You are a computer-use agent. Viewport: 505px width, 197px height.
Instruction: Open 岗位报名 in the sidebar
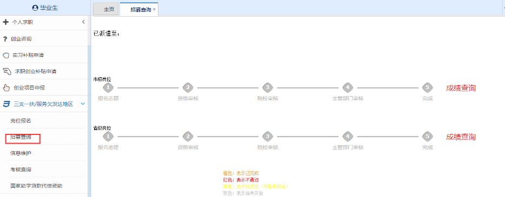(x=21, y=121)
